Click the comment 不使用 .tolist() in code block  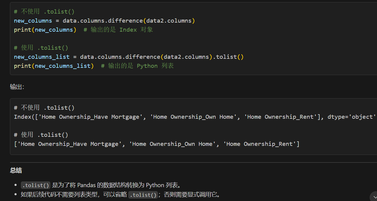(x=44, y=11)
